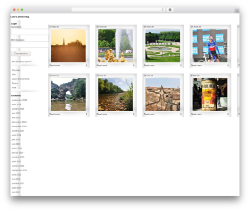Image resolution: width=250 pixels, height=211 pixels.
Task: Open the août 2026 archive
Action: point(16,104)
